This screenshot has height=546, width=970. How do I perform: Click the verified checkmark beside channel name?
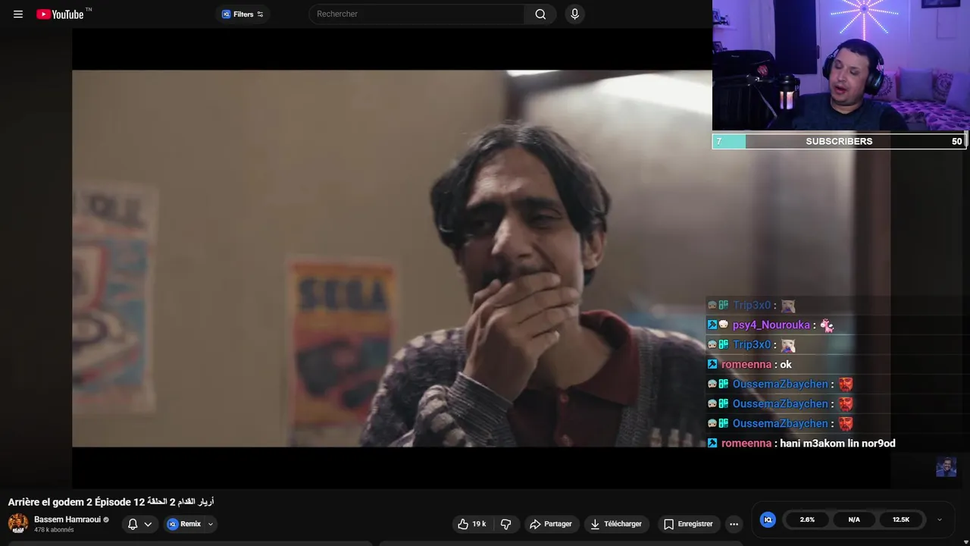point(106,519)
